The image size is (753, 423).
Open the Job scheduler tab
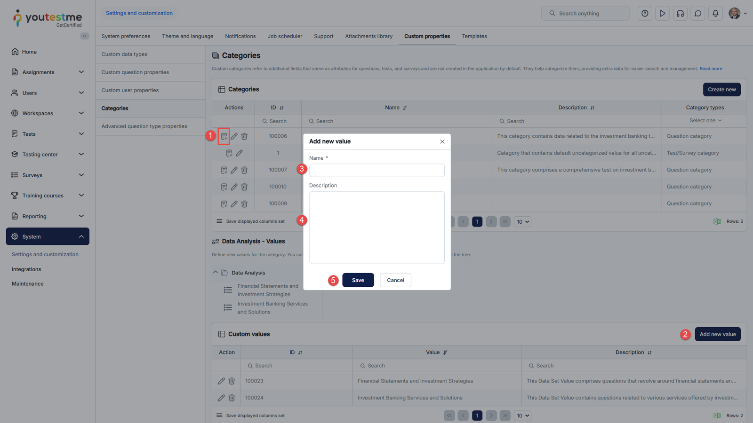point(285,36)
